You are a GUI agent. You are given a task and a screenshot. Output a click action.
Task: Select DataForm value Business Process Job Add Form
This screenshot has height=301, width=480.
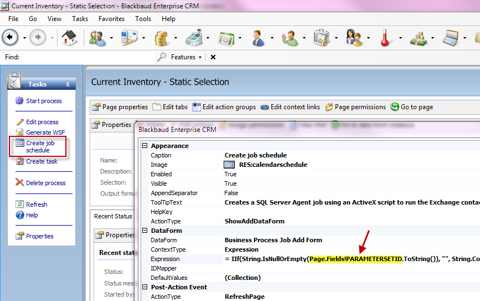point(273,240)
